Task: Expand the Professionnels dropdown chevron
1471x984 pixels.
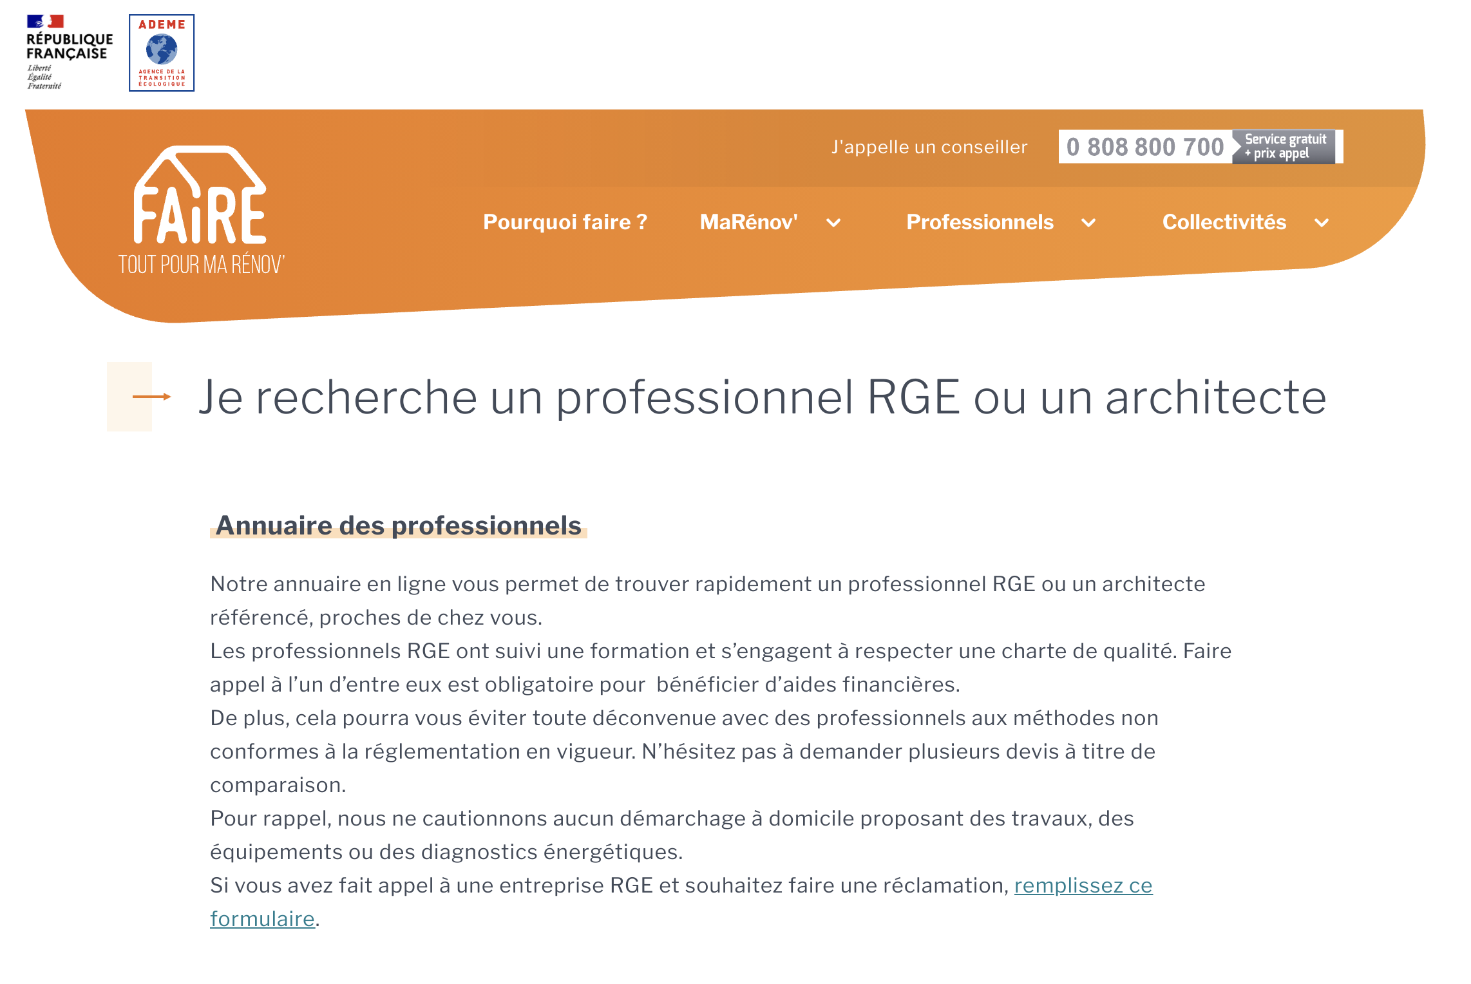Action: (x=1088, y=223)
